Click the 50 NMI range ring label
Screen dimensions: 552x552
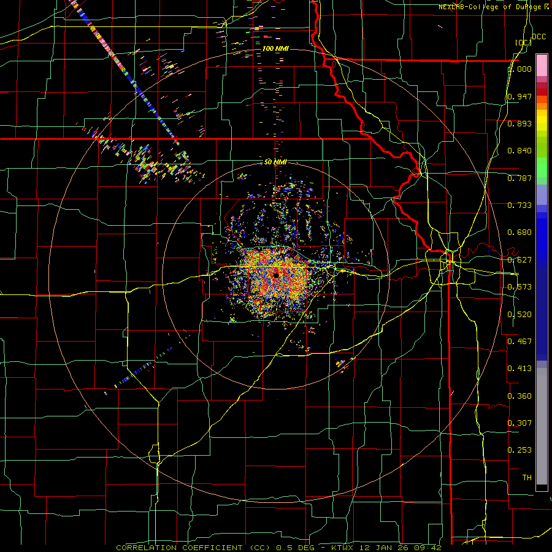275,163
